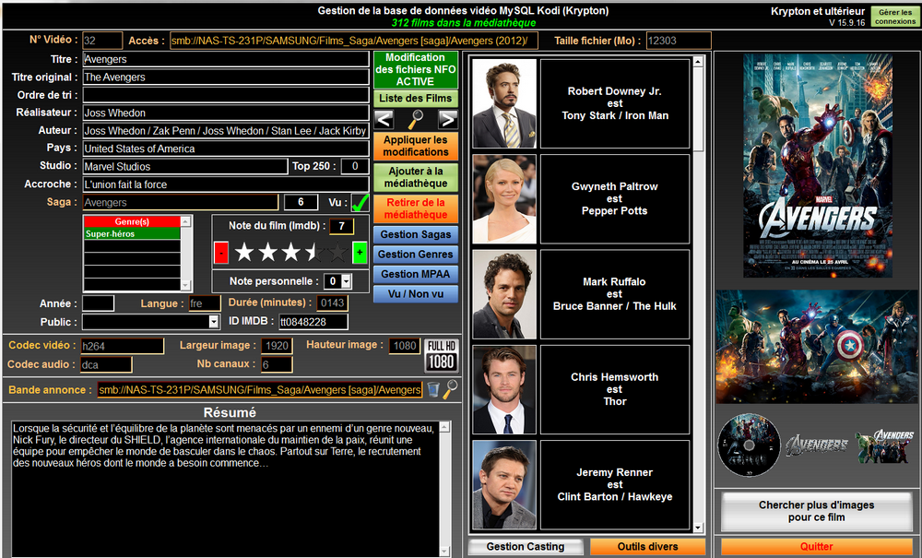Delete the trailer with the trash icon
Screen dimensions: 922x558
coord(432,388)
